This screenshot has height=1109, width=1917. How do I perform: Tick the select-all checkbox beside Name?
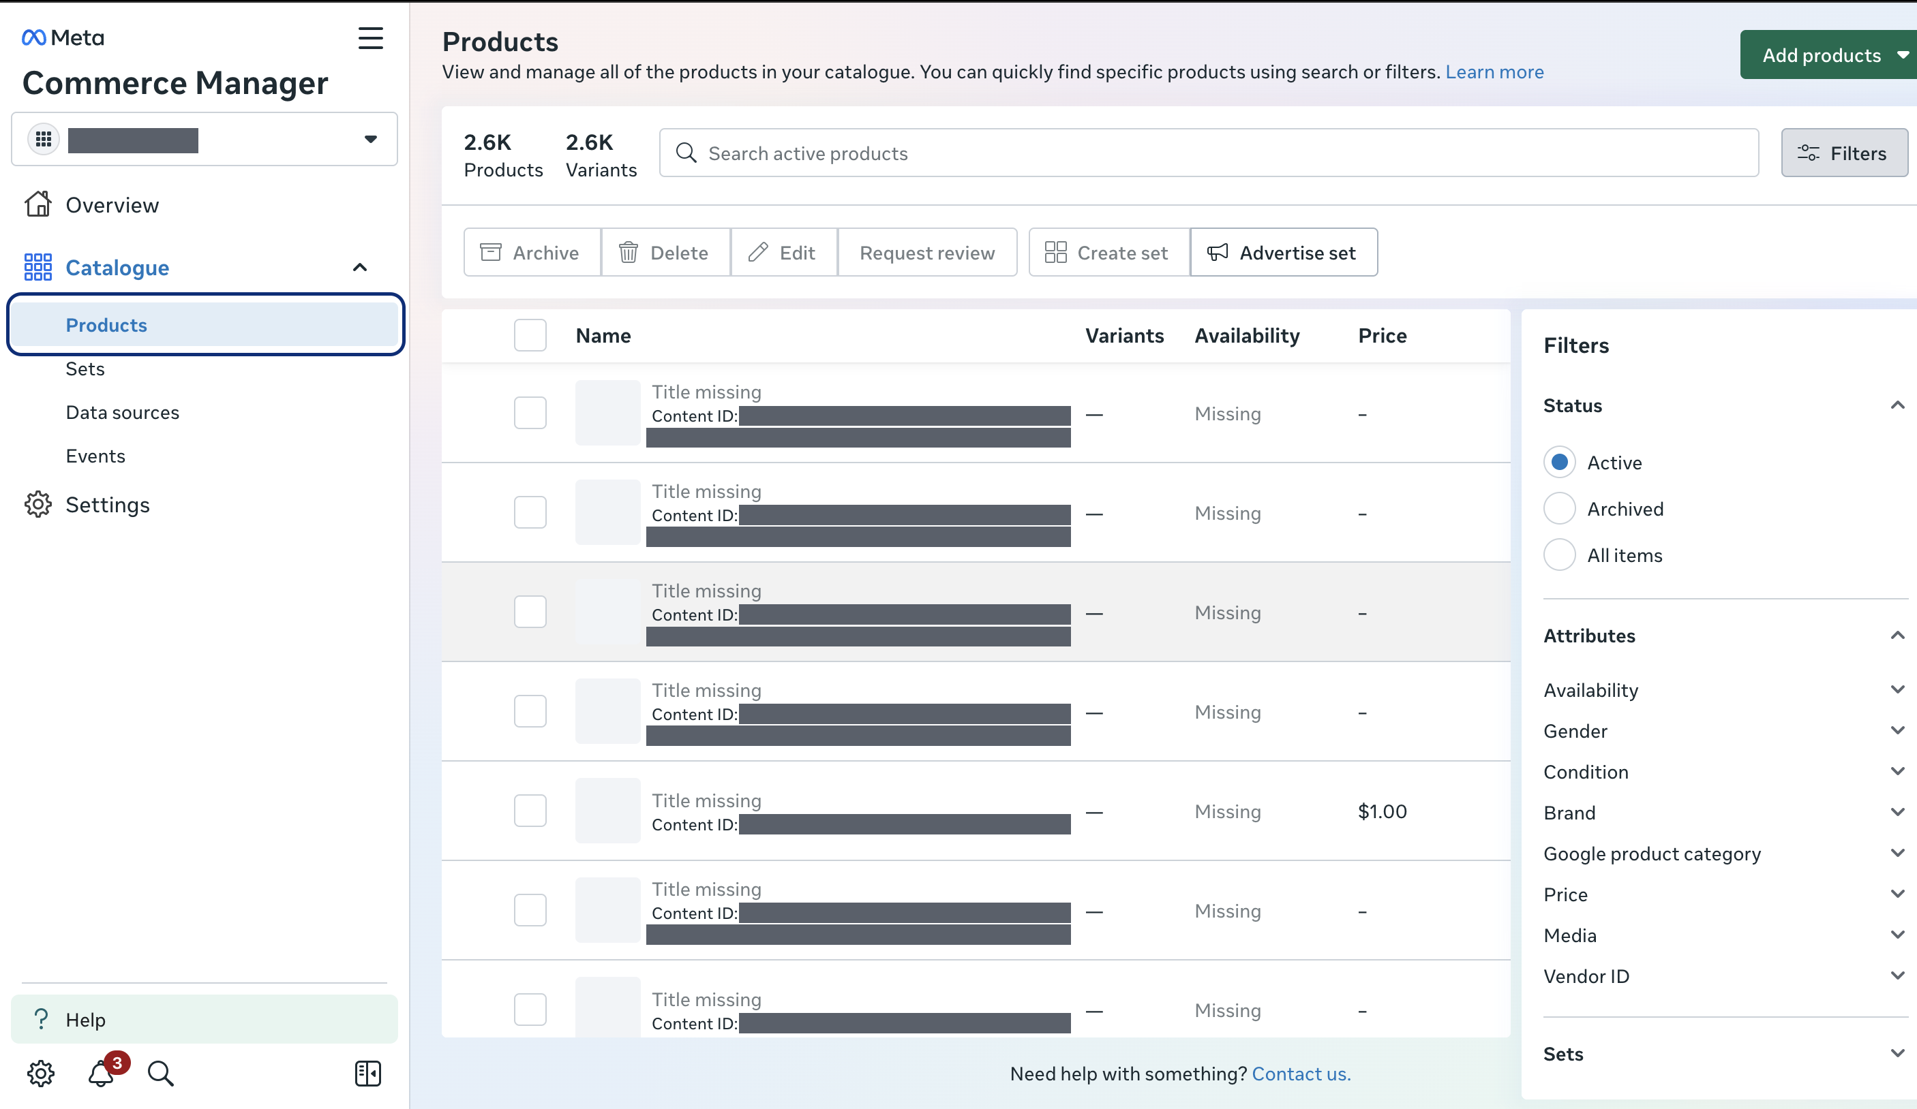[x=530, y=335]
